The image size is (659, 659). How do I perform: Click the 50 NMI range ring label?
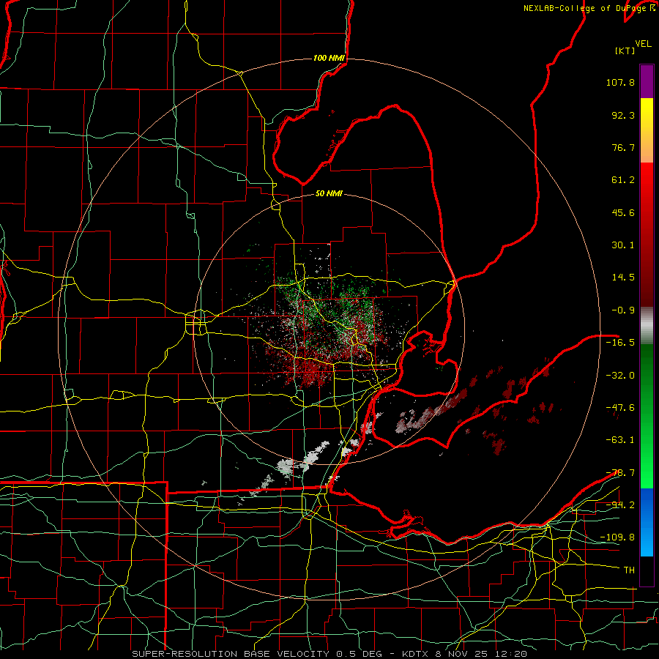pos(329,193)
